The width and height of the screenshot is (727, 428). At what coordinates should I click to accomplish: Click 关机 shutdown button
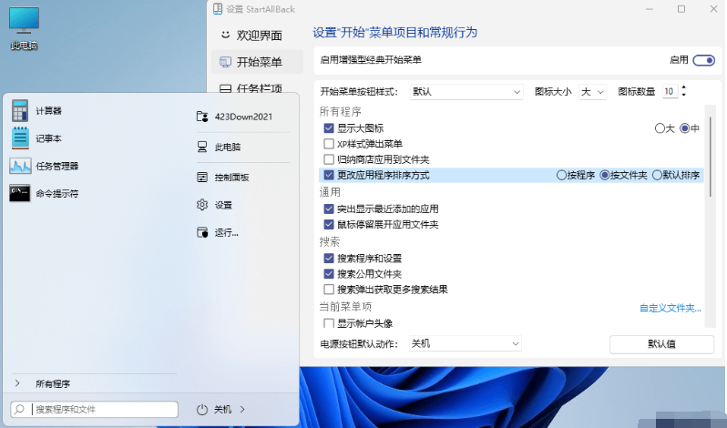click(222, 410)
